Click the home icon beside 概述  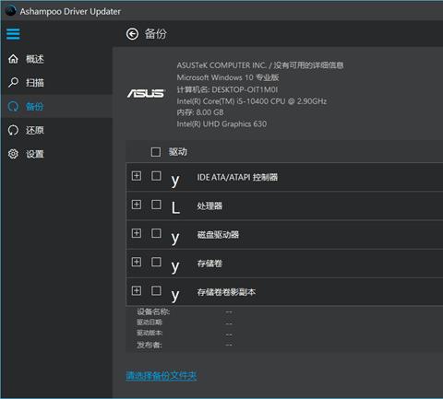click(13, 59)
